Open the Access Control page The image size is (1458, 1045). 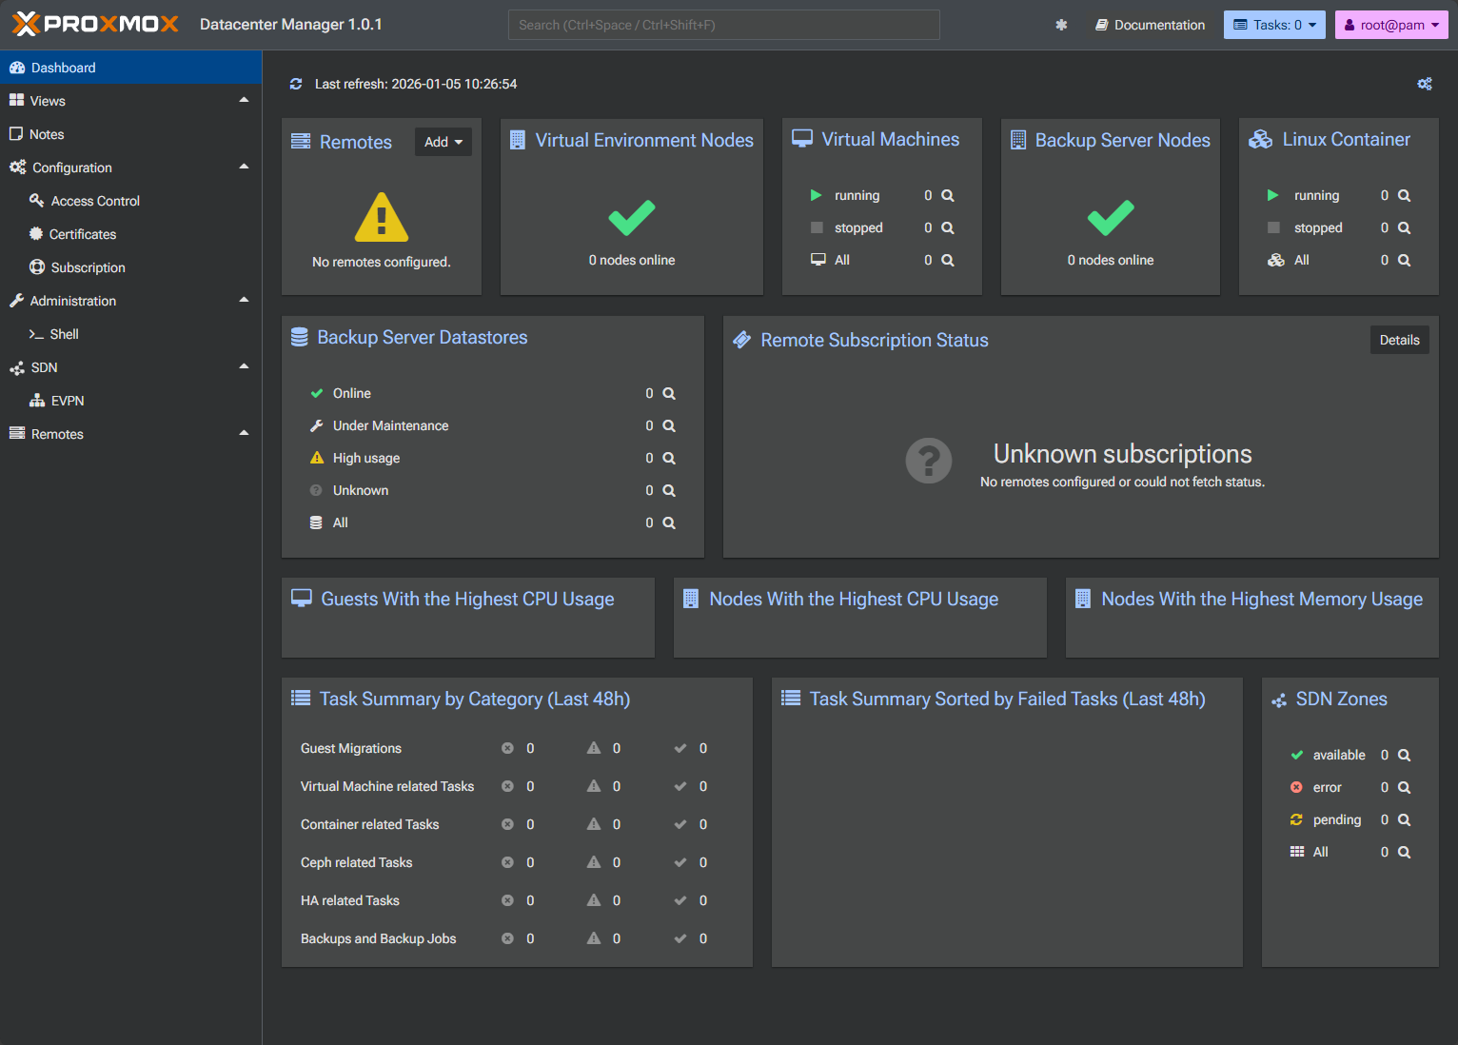(x=95, y=201)
